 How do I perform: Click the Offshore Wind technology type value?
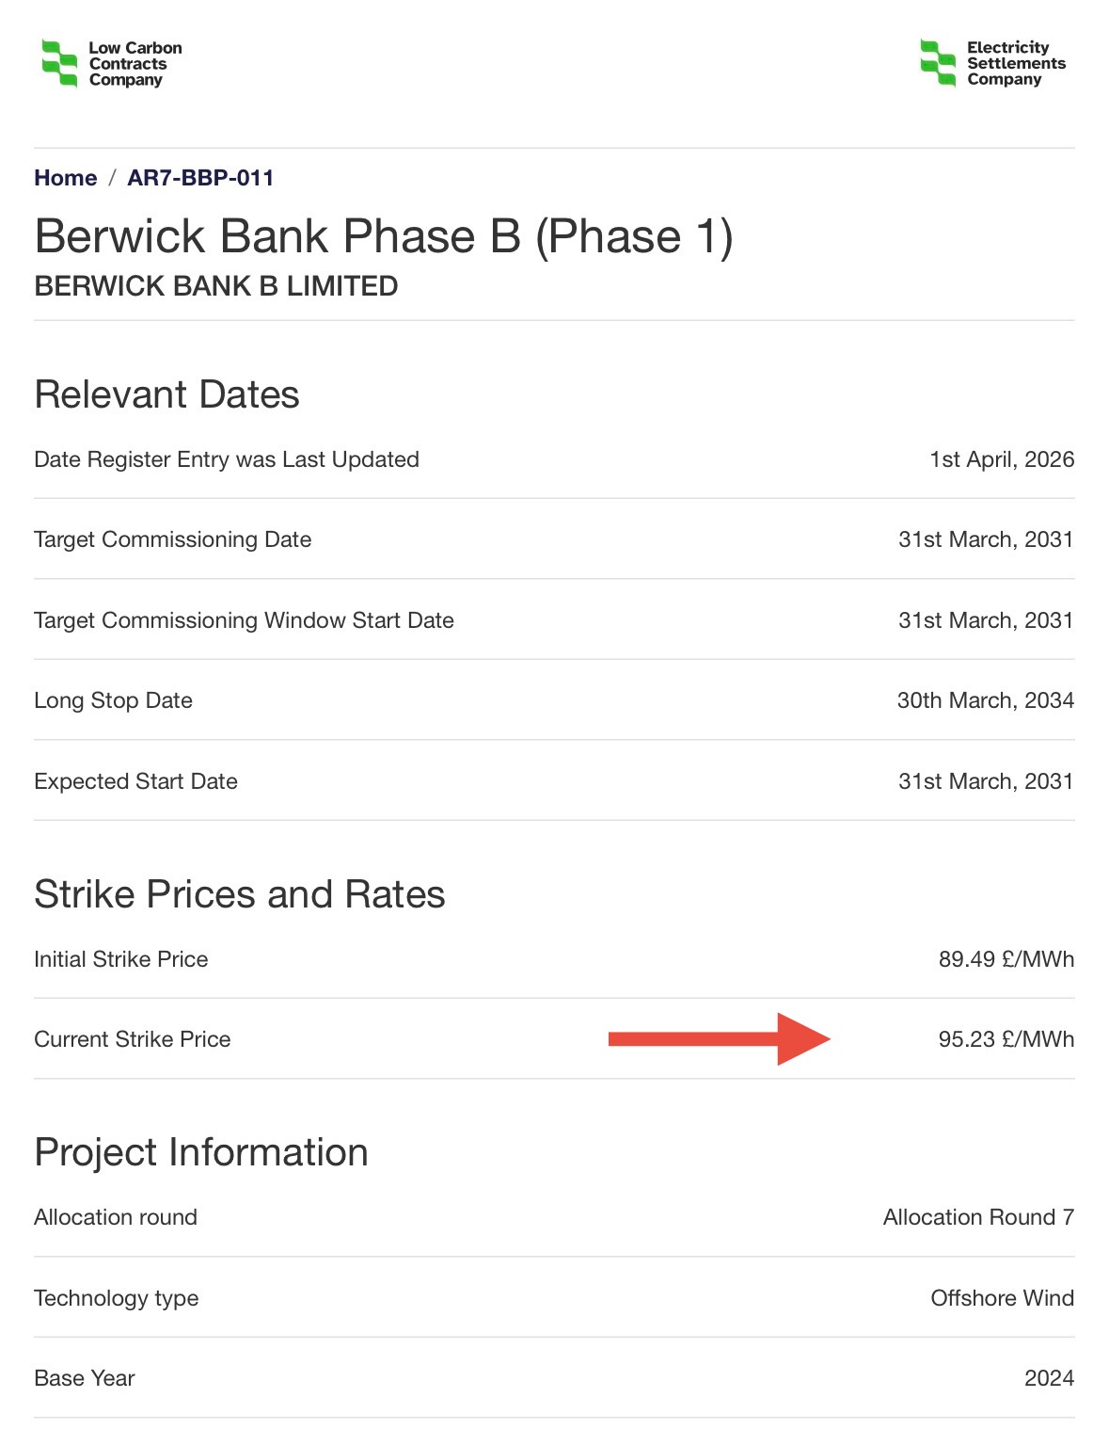coord(1002,1298)
